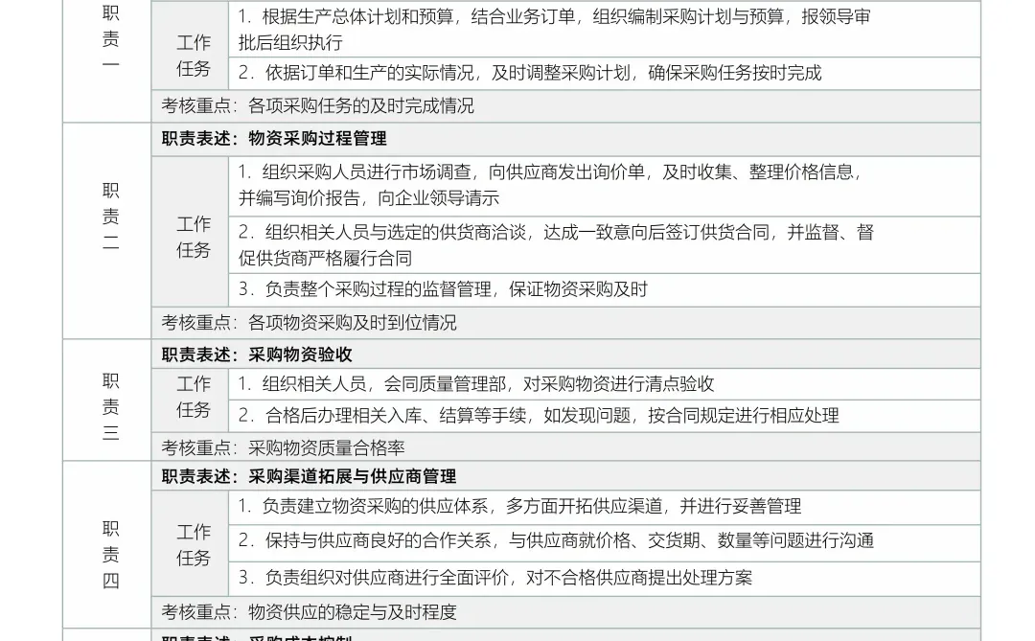Screen dimensions: 1035x641
Task: Click the 工作任务 cell under 职责三
Action: pyautogui.click(x=192, y=400)
